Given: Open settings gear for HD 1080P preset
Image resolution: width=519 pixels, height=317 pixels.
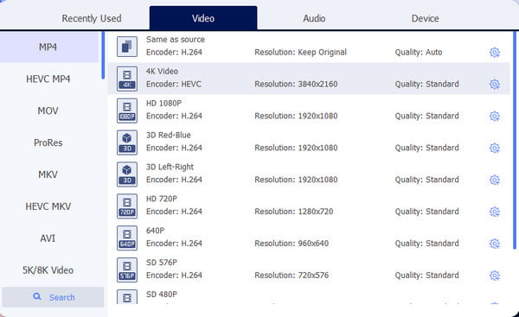Looking at the screenshot, I should point(495,116).
